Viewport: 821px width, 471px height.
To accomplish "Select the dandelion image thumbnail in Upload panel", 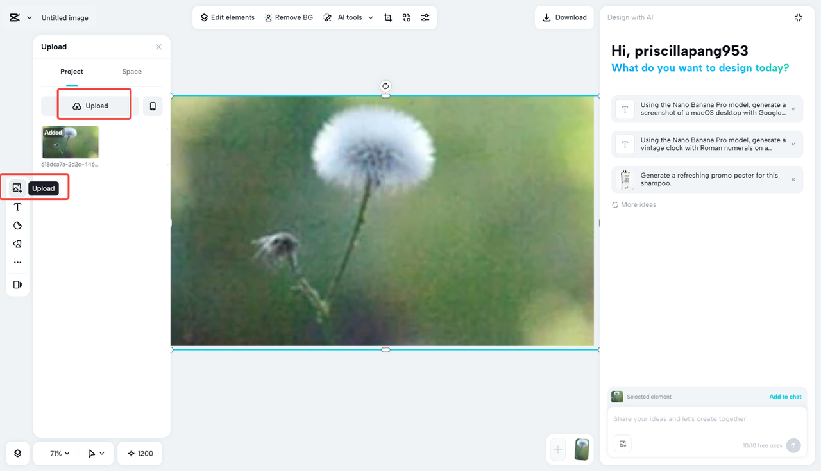I will [x=70, y=141].
